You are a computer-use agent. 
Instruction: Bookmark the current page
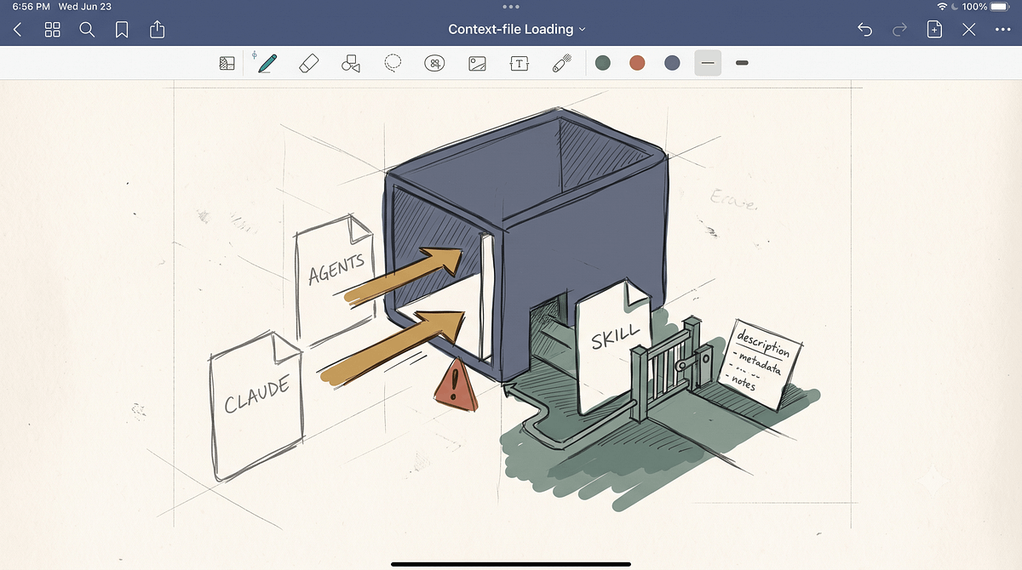pos(122,30)
